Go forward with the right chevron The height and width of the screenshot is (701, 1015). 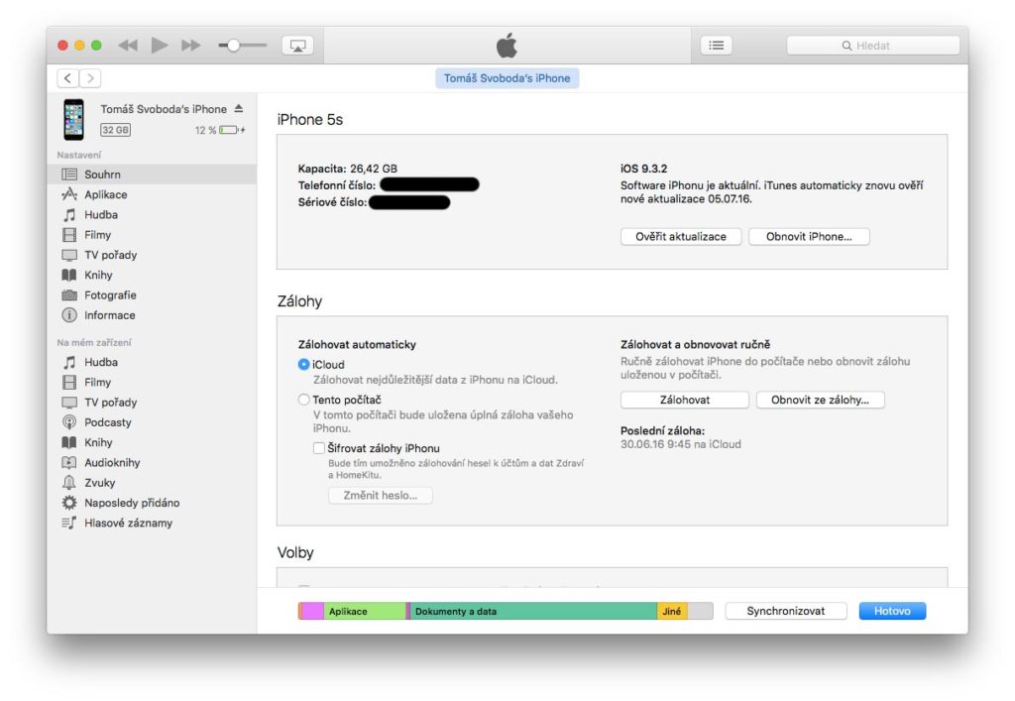[x=90, y=78]
